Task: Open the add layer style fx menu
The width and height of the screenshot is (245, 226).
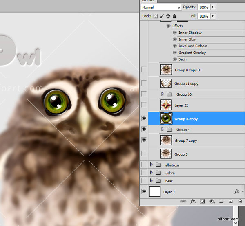Action: pyautogui.click(x=193, y=201)
